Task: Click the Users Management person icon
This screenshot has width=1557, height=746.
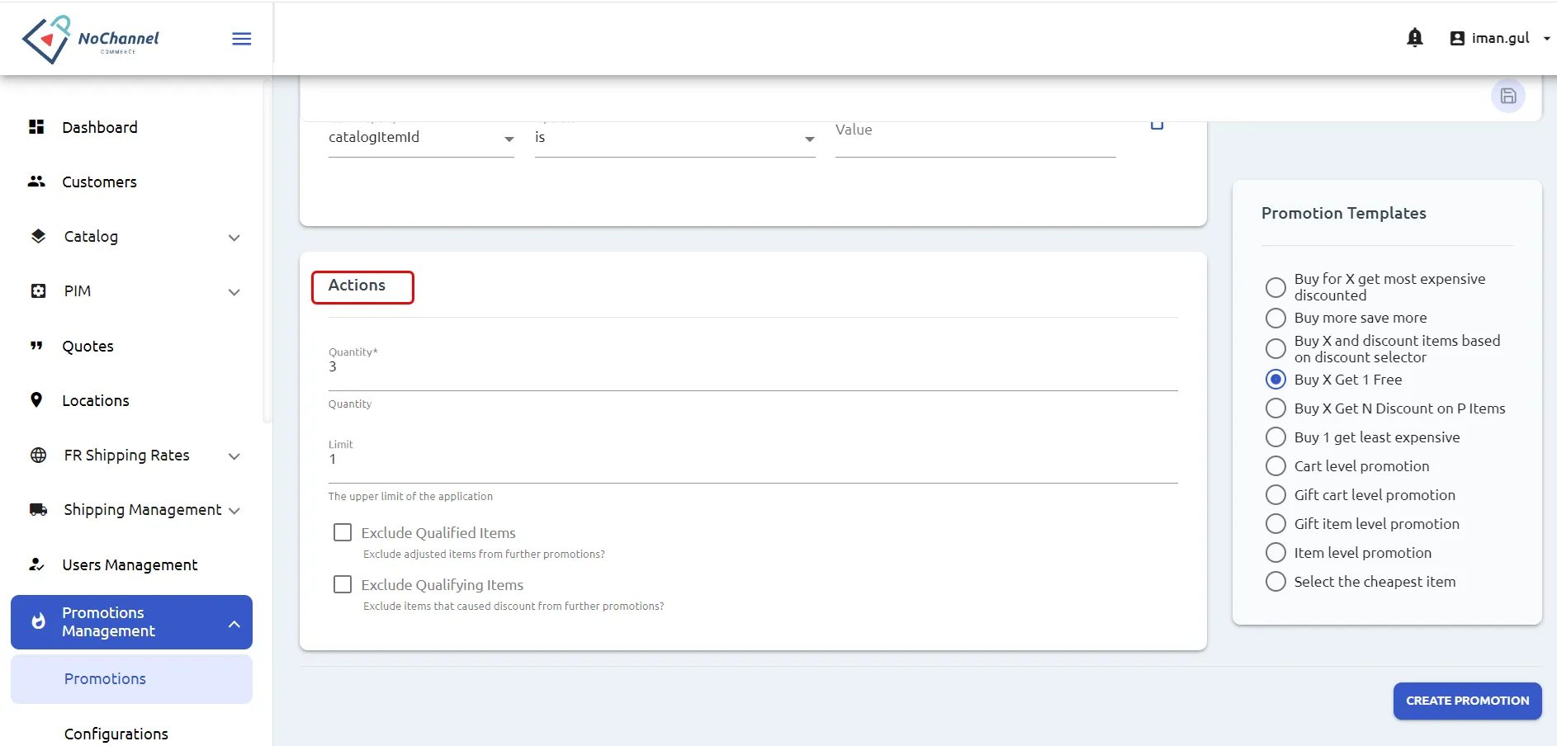Action: pyautogui.click(x=36, y=564)
